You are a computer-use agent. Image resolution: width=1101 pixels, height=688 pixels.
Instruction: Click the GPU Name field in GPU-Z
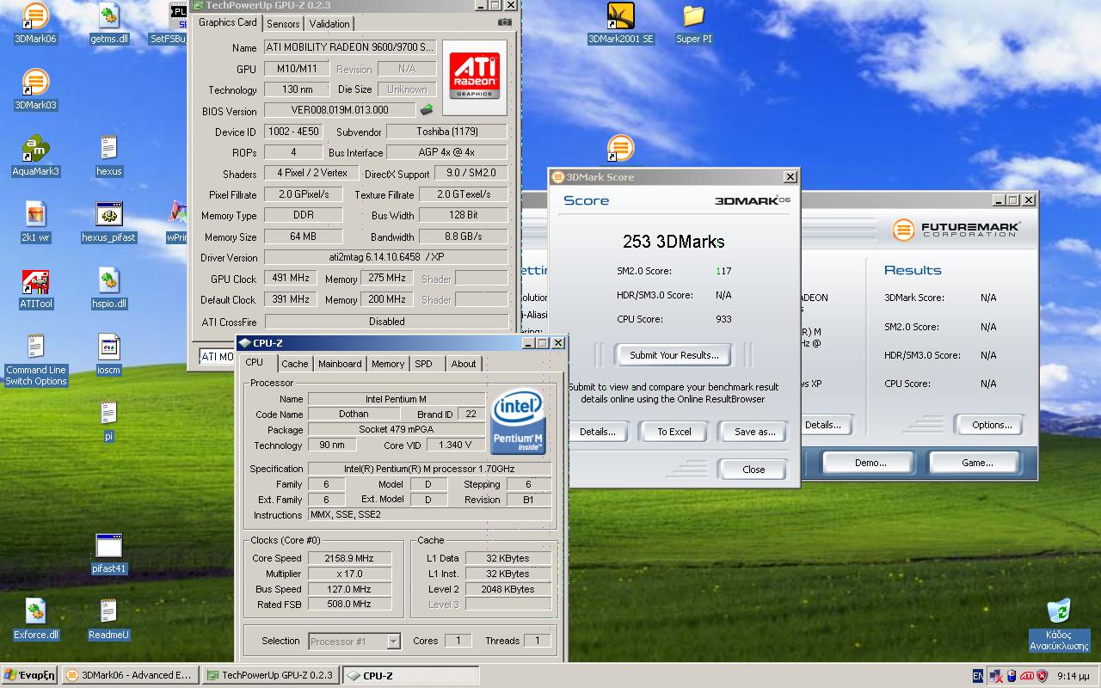tap(349, 47)
